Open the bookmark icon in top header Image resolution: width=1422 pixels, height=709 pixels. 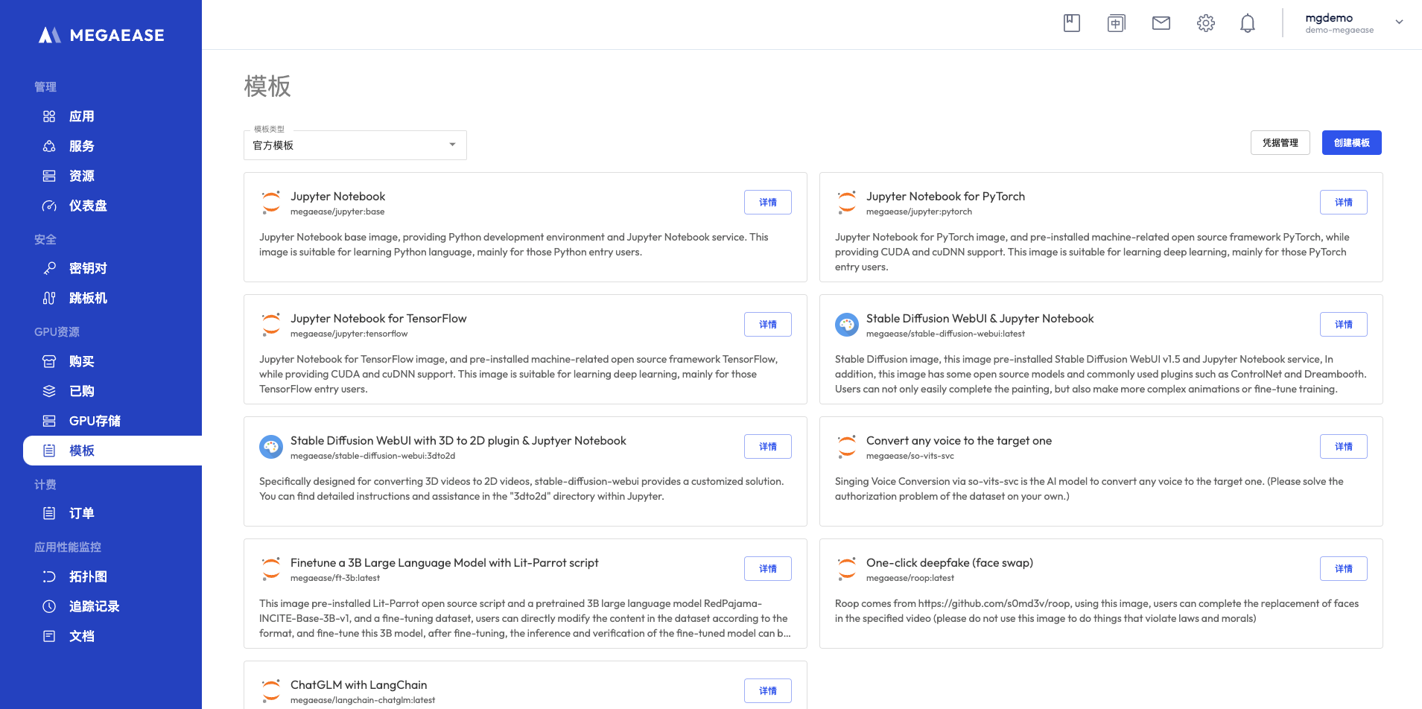pos(1071,23)
